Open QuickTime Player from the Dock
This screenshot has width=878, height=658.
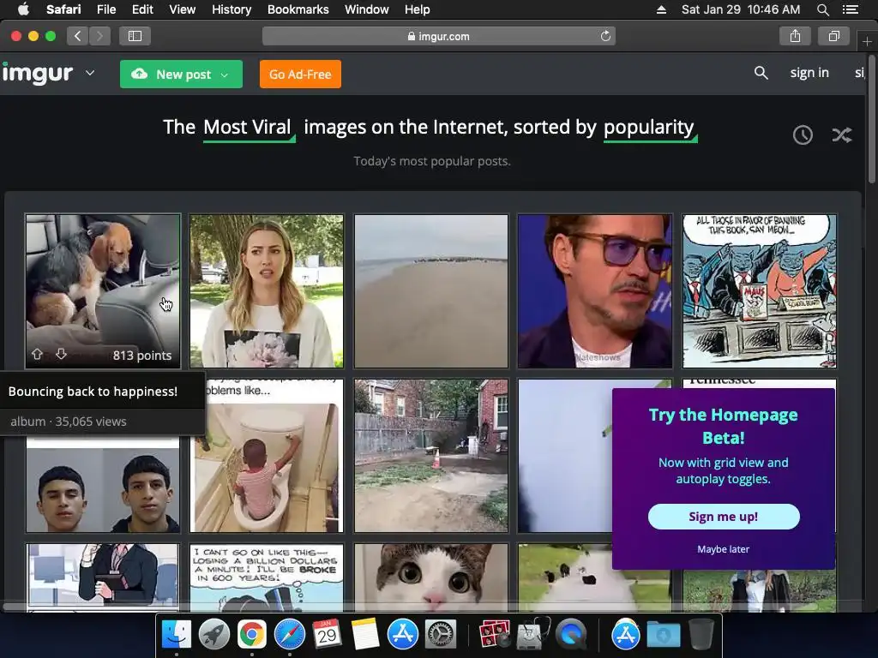click(570, 635)
